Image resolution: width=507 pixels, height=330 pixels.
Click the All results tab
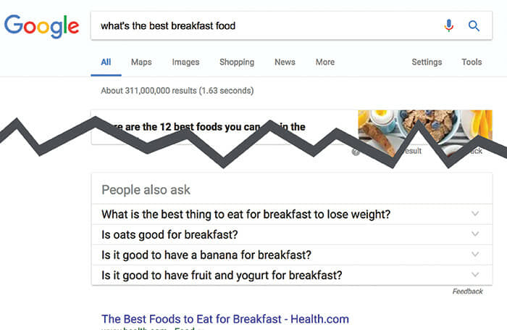(x=106, y=62)
